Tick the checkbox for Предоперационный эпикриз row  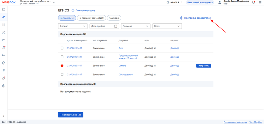(x=62, y=57)
